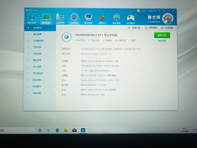
Task: Open 游戏精选 gamepad icon
Action: pos(131,19)
